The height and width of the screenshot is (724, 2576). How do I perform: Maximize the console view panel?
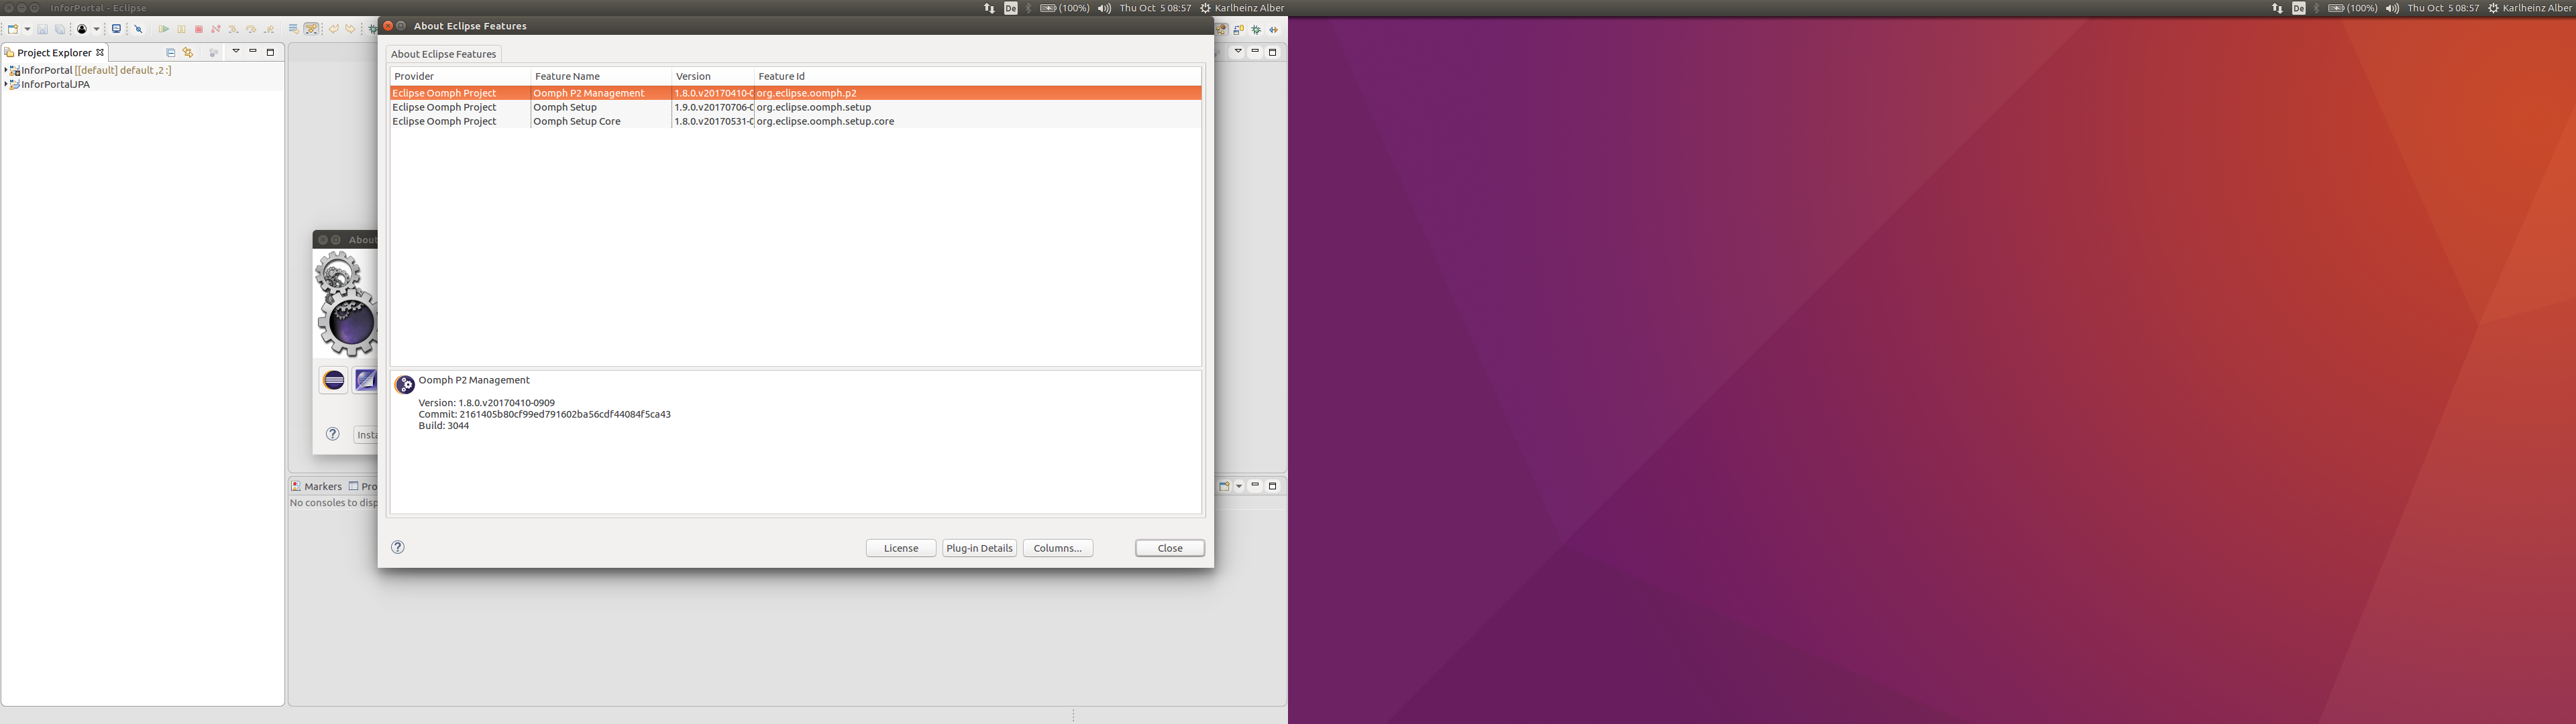(1273, 486)
